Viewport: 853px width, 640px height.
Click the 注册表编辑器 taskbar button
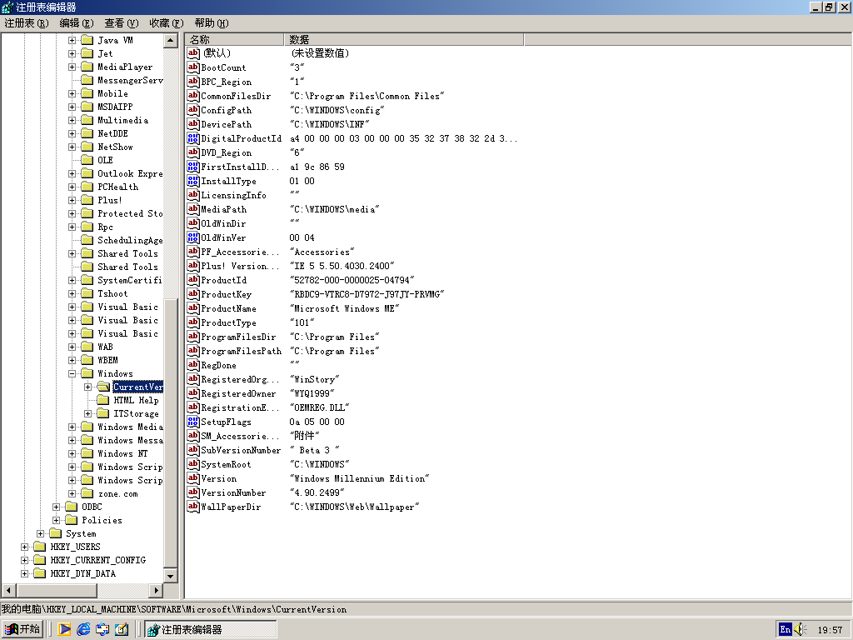[211, 630]
